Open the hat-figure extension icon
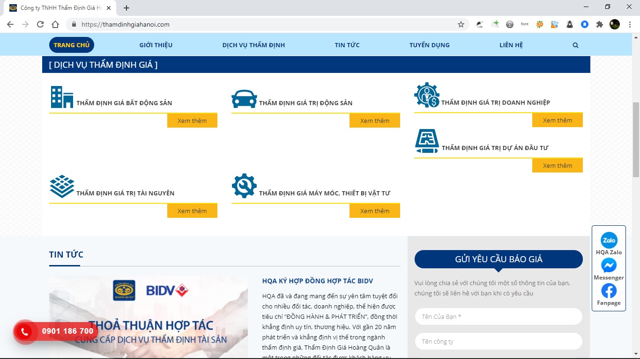The width and height of the screenshot is (640, 359). click(570, 24)
